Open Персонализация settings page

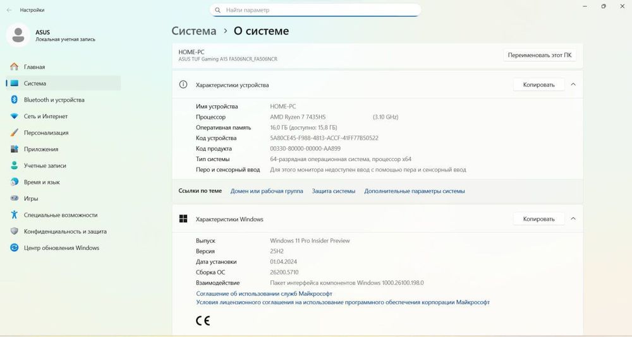64,133
